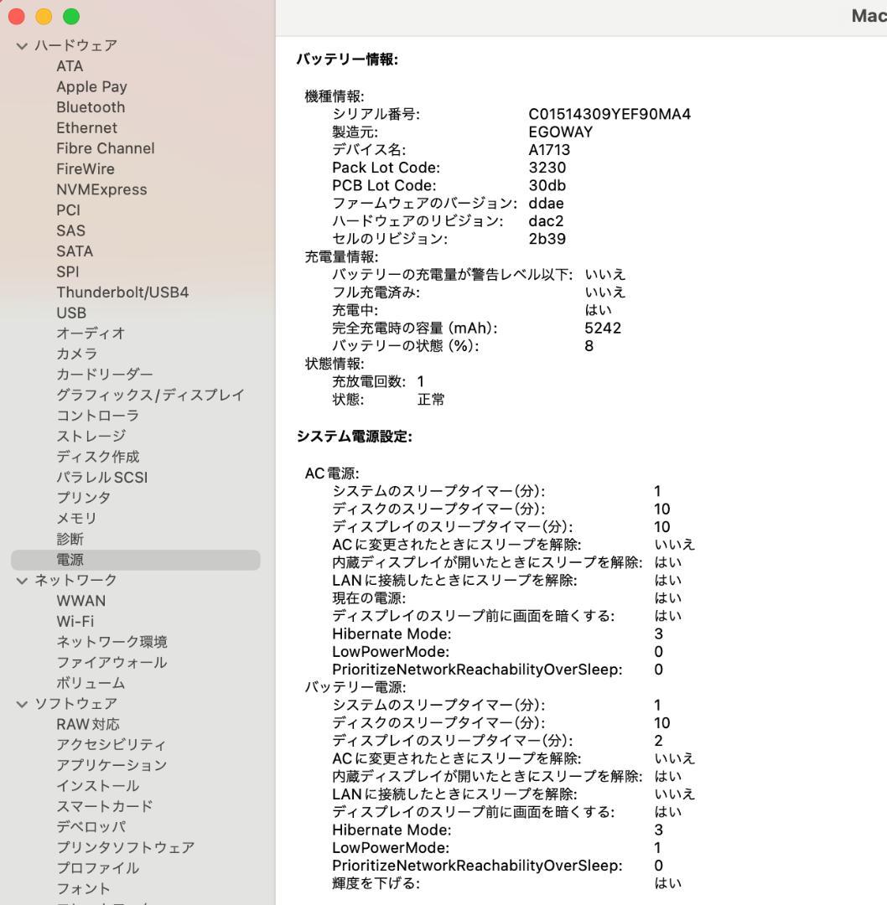Select SPI in the sidebar

(68, 271)
